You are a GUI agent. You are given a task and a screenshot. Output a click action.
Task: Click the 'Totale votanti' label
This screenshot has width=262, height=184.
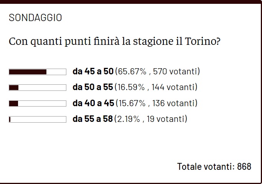pyautogui.click(x=205, y=166)
